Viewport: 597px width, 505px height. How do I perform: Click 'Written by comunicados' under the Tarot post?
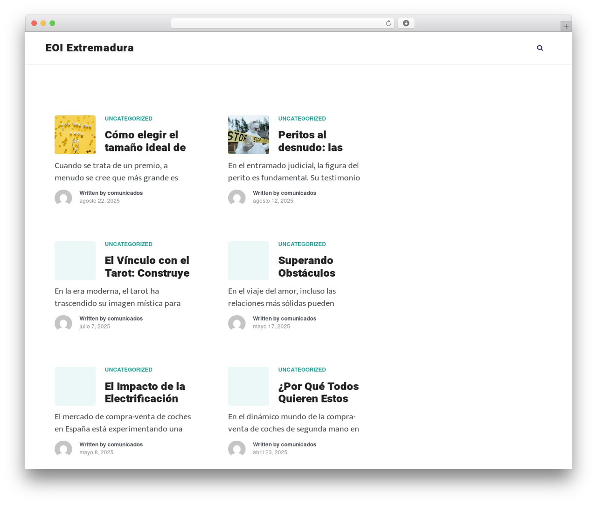[111, 319]
